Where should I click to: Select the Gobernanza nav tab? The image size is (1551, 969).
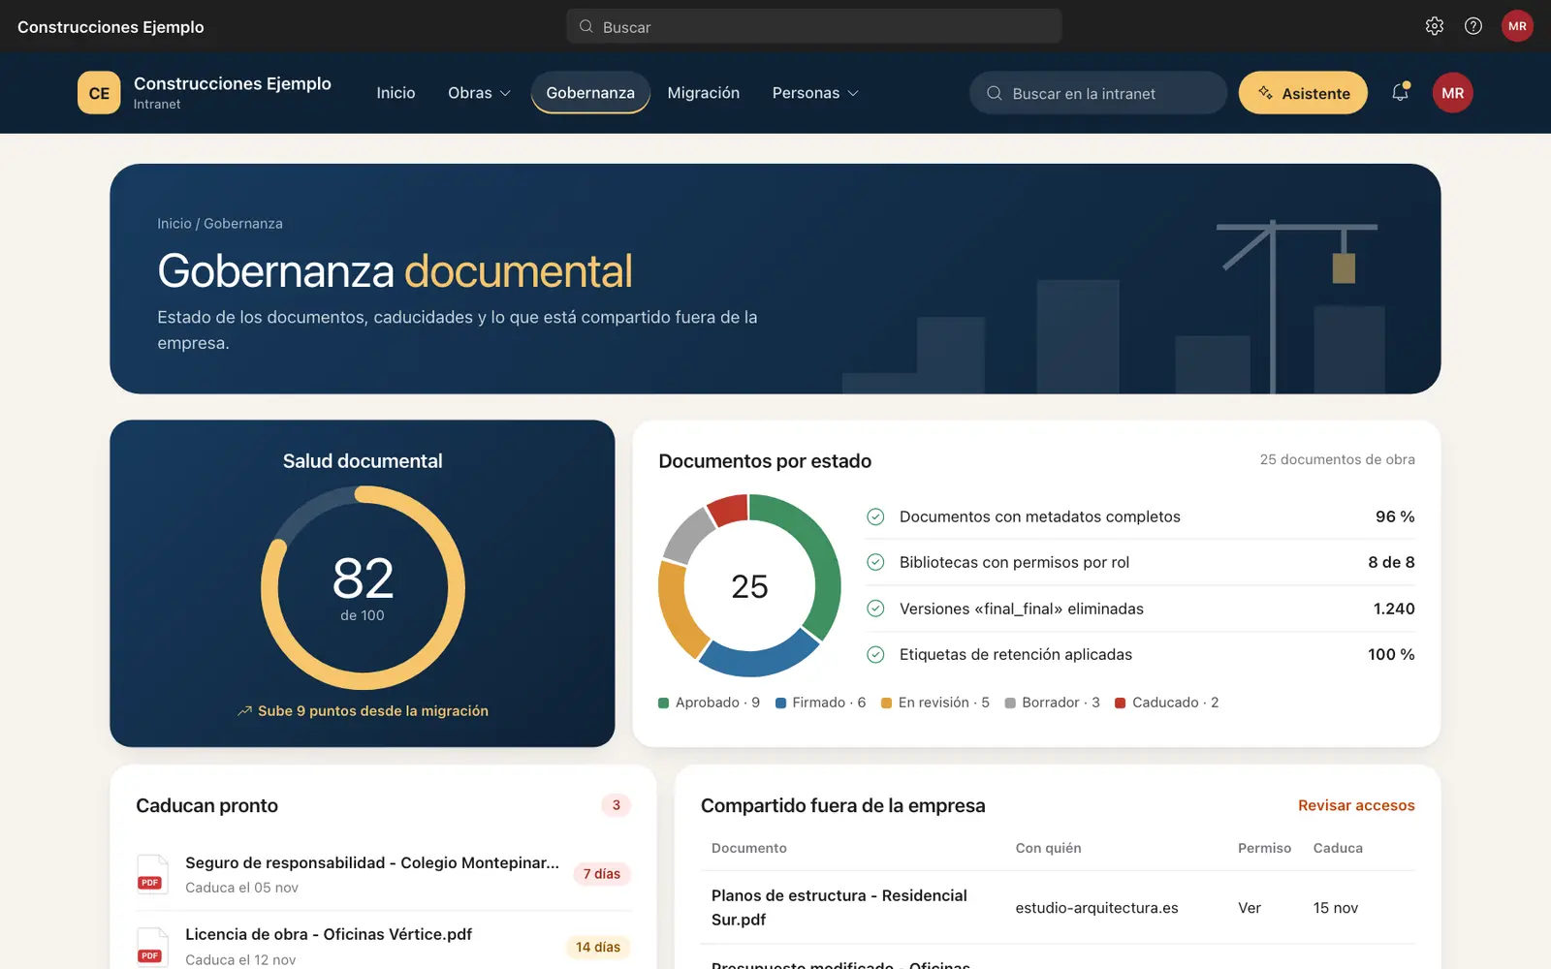pos(590,93)
